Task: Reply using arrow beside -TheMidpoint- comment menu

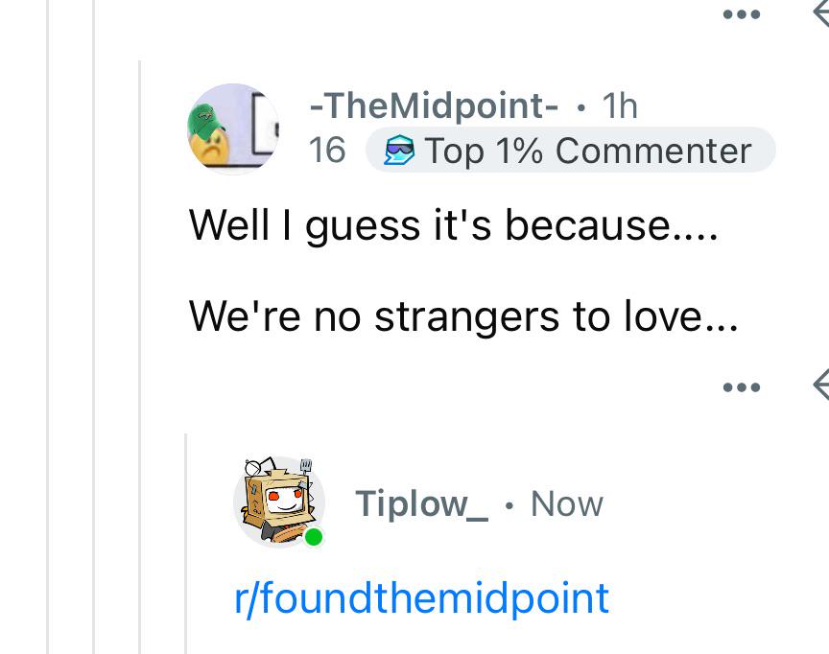Action: 821,385
